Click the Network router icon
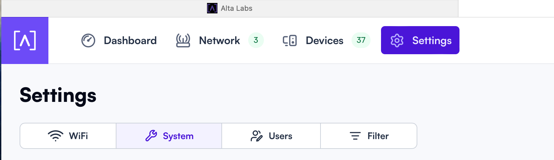 pyautogui.click(x=183, y=40)
